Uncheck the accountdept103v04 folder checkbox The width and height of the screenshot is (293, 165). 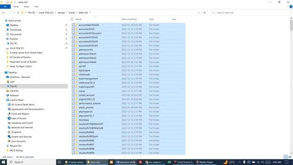pos(73,25)
